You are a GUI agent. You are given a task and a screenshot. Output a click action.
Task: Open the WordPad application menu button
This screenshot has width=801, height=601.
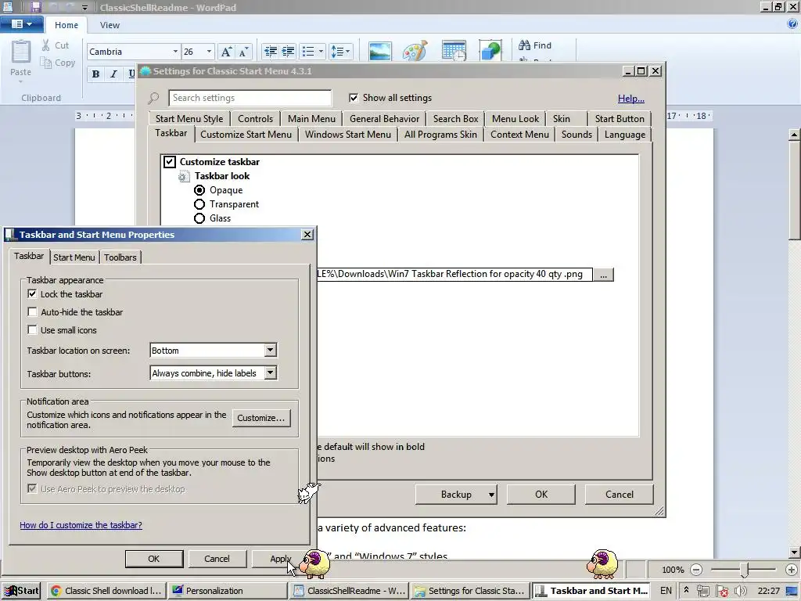pyautogui.click(x=21, y=24)
